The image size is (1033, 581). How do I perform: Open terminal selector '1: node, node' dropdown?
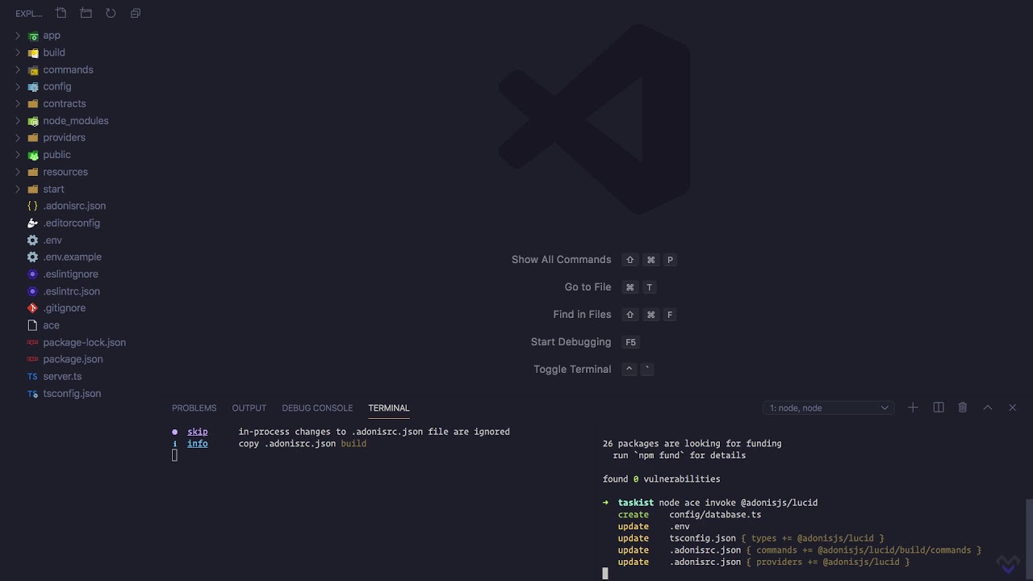(x=828, y=408)
